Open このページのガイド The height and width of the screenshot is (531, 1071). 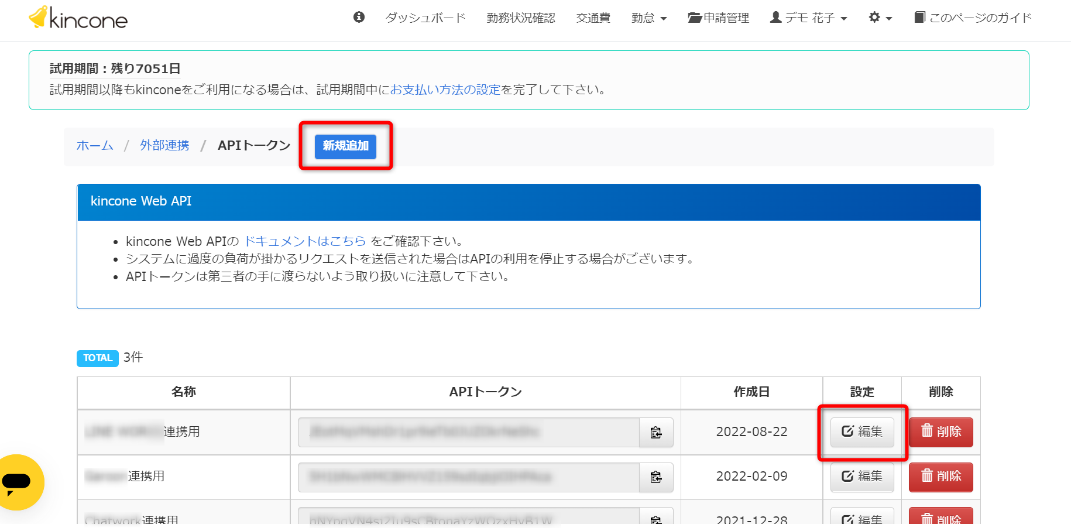[x=973, y=18]
